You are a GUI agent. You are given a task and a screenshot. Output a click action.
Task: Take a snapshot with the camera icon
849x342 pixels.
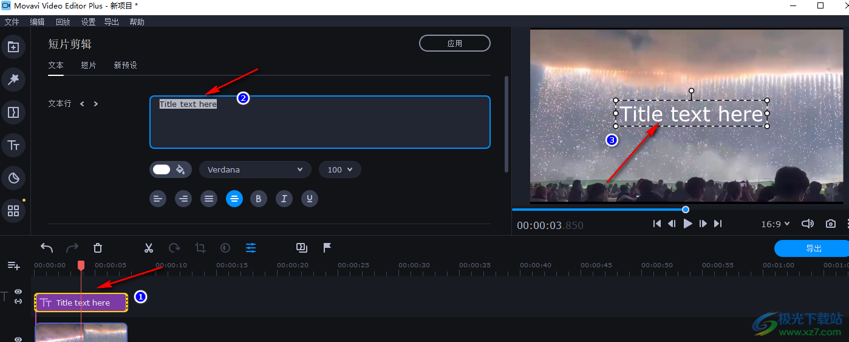pos(831,224)
